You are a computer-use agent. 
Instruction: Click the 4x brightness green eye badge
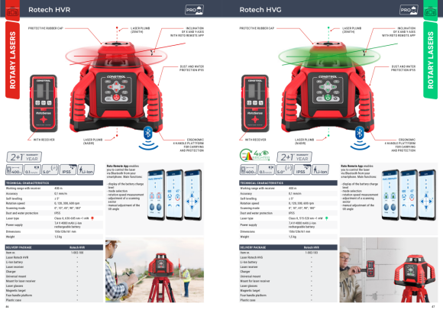(255, 155)
